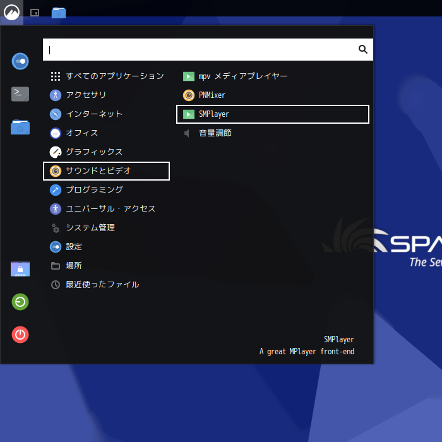This screenshot has width=442, height=442.
Task: Select すべてのアプリケーション category
Action: tap(106, 76)
